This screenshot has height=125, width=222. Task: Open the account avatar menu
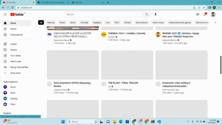pyautogui.click(x=213, y=14)
